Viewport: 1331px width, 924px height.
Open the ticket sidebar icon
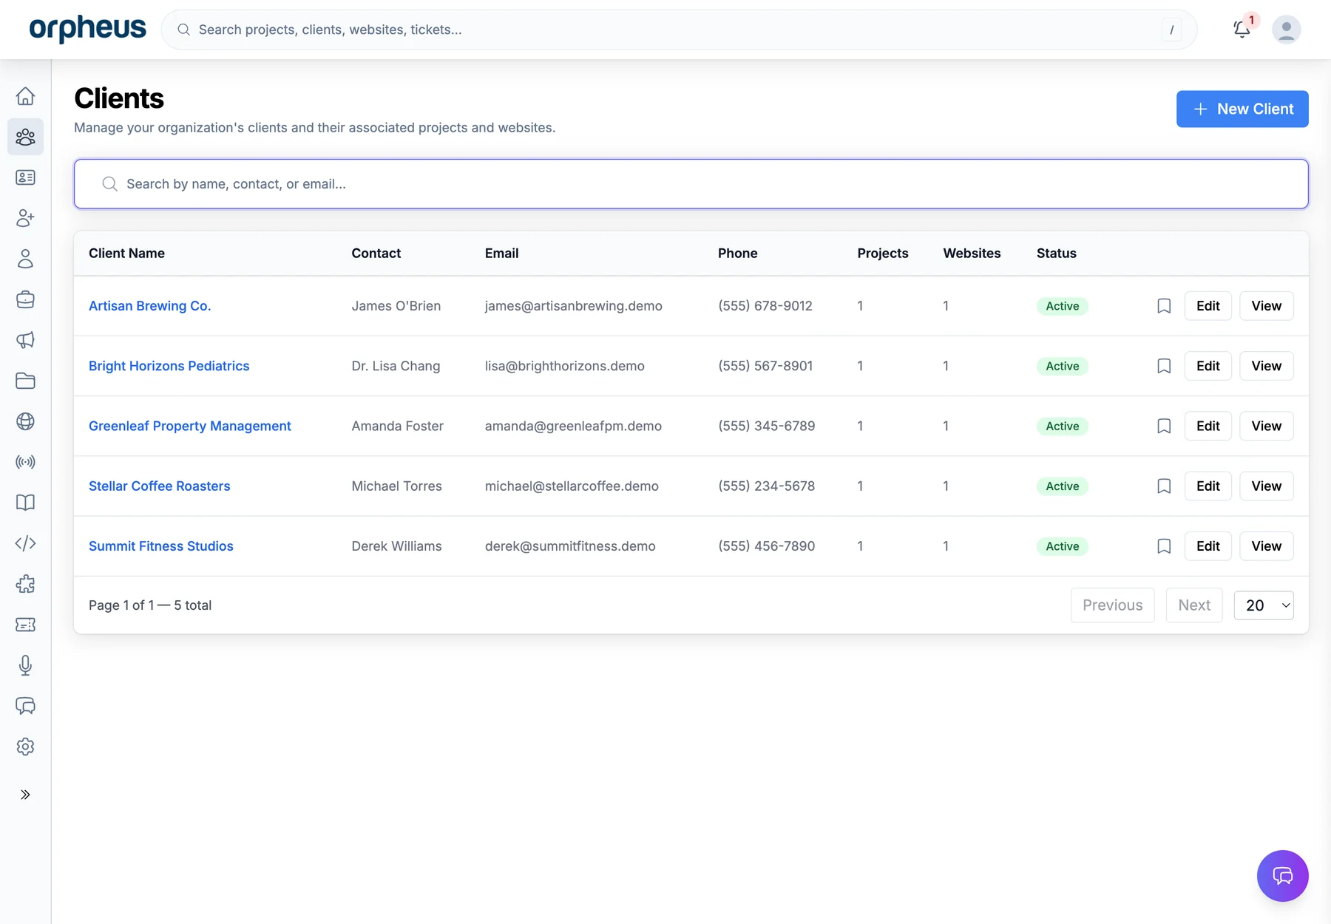pyautogui.click(x=25, y=625)
